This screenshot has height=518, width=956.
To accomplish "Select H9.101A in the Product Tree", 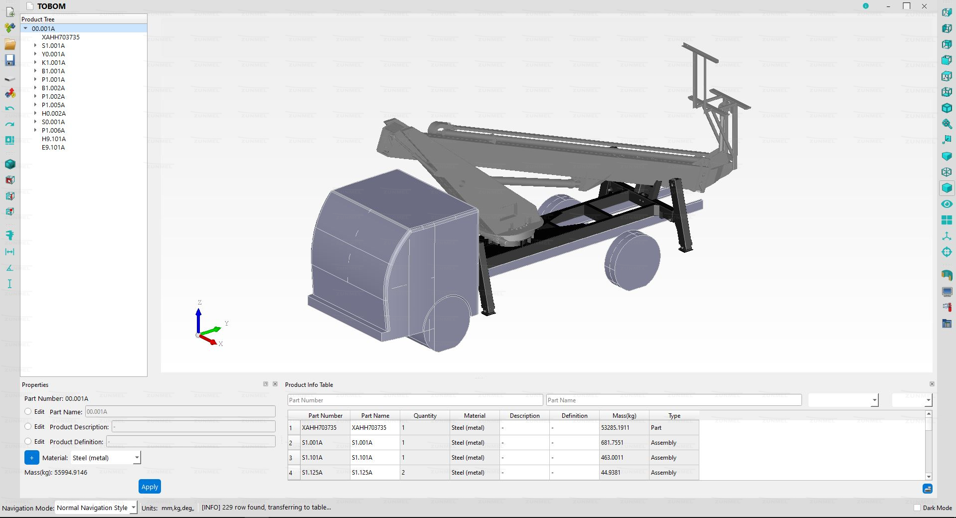I will (53, 139).
